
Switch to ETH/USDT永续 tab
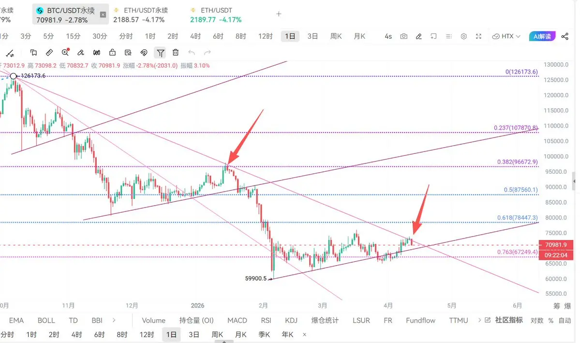(x=141, y=15)
